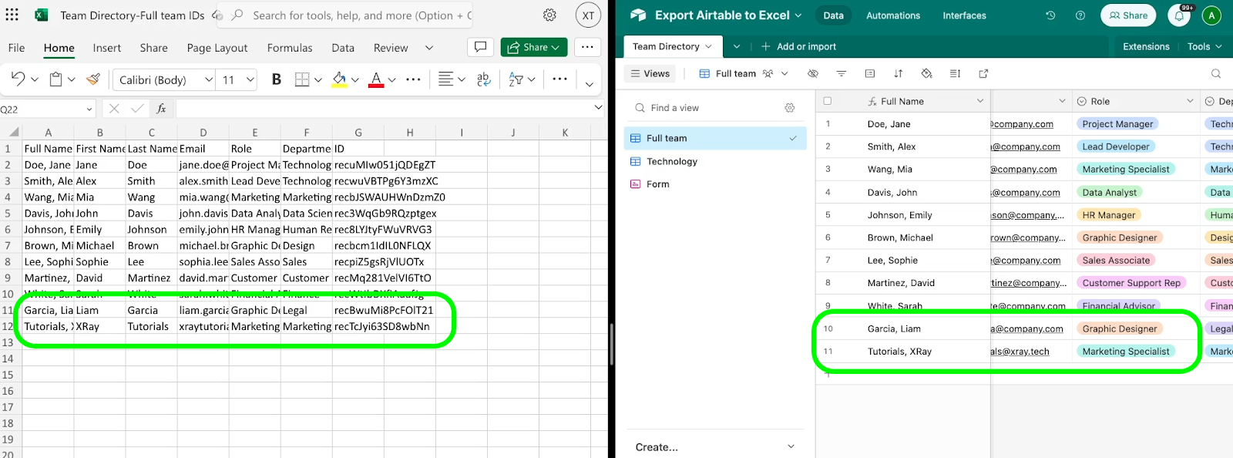1233x458 pixels.
Task: Open Airtable account avatar A
Action: (1211, 15)
